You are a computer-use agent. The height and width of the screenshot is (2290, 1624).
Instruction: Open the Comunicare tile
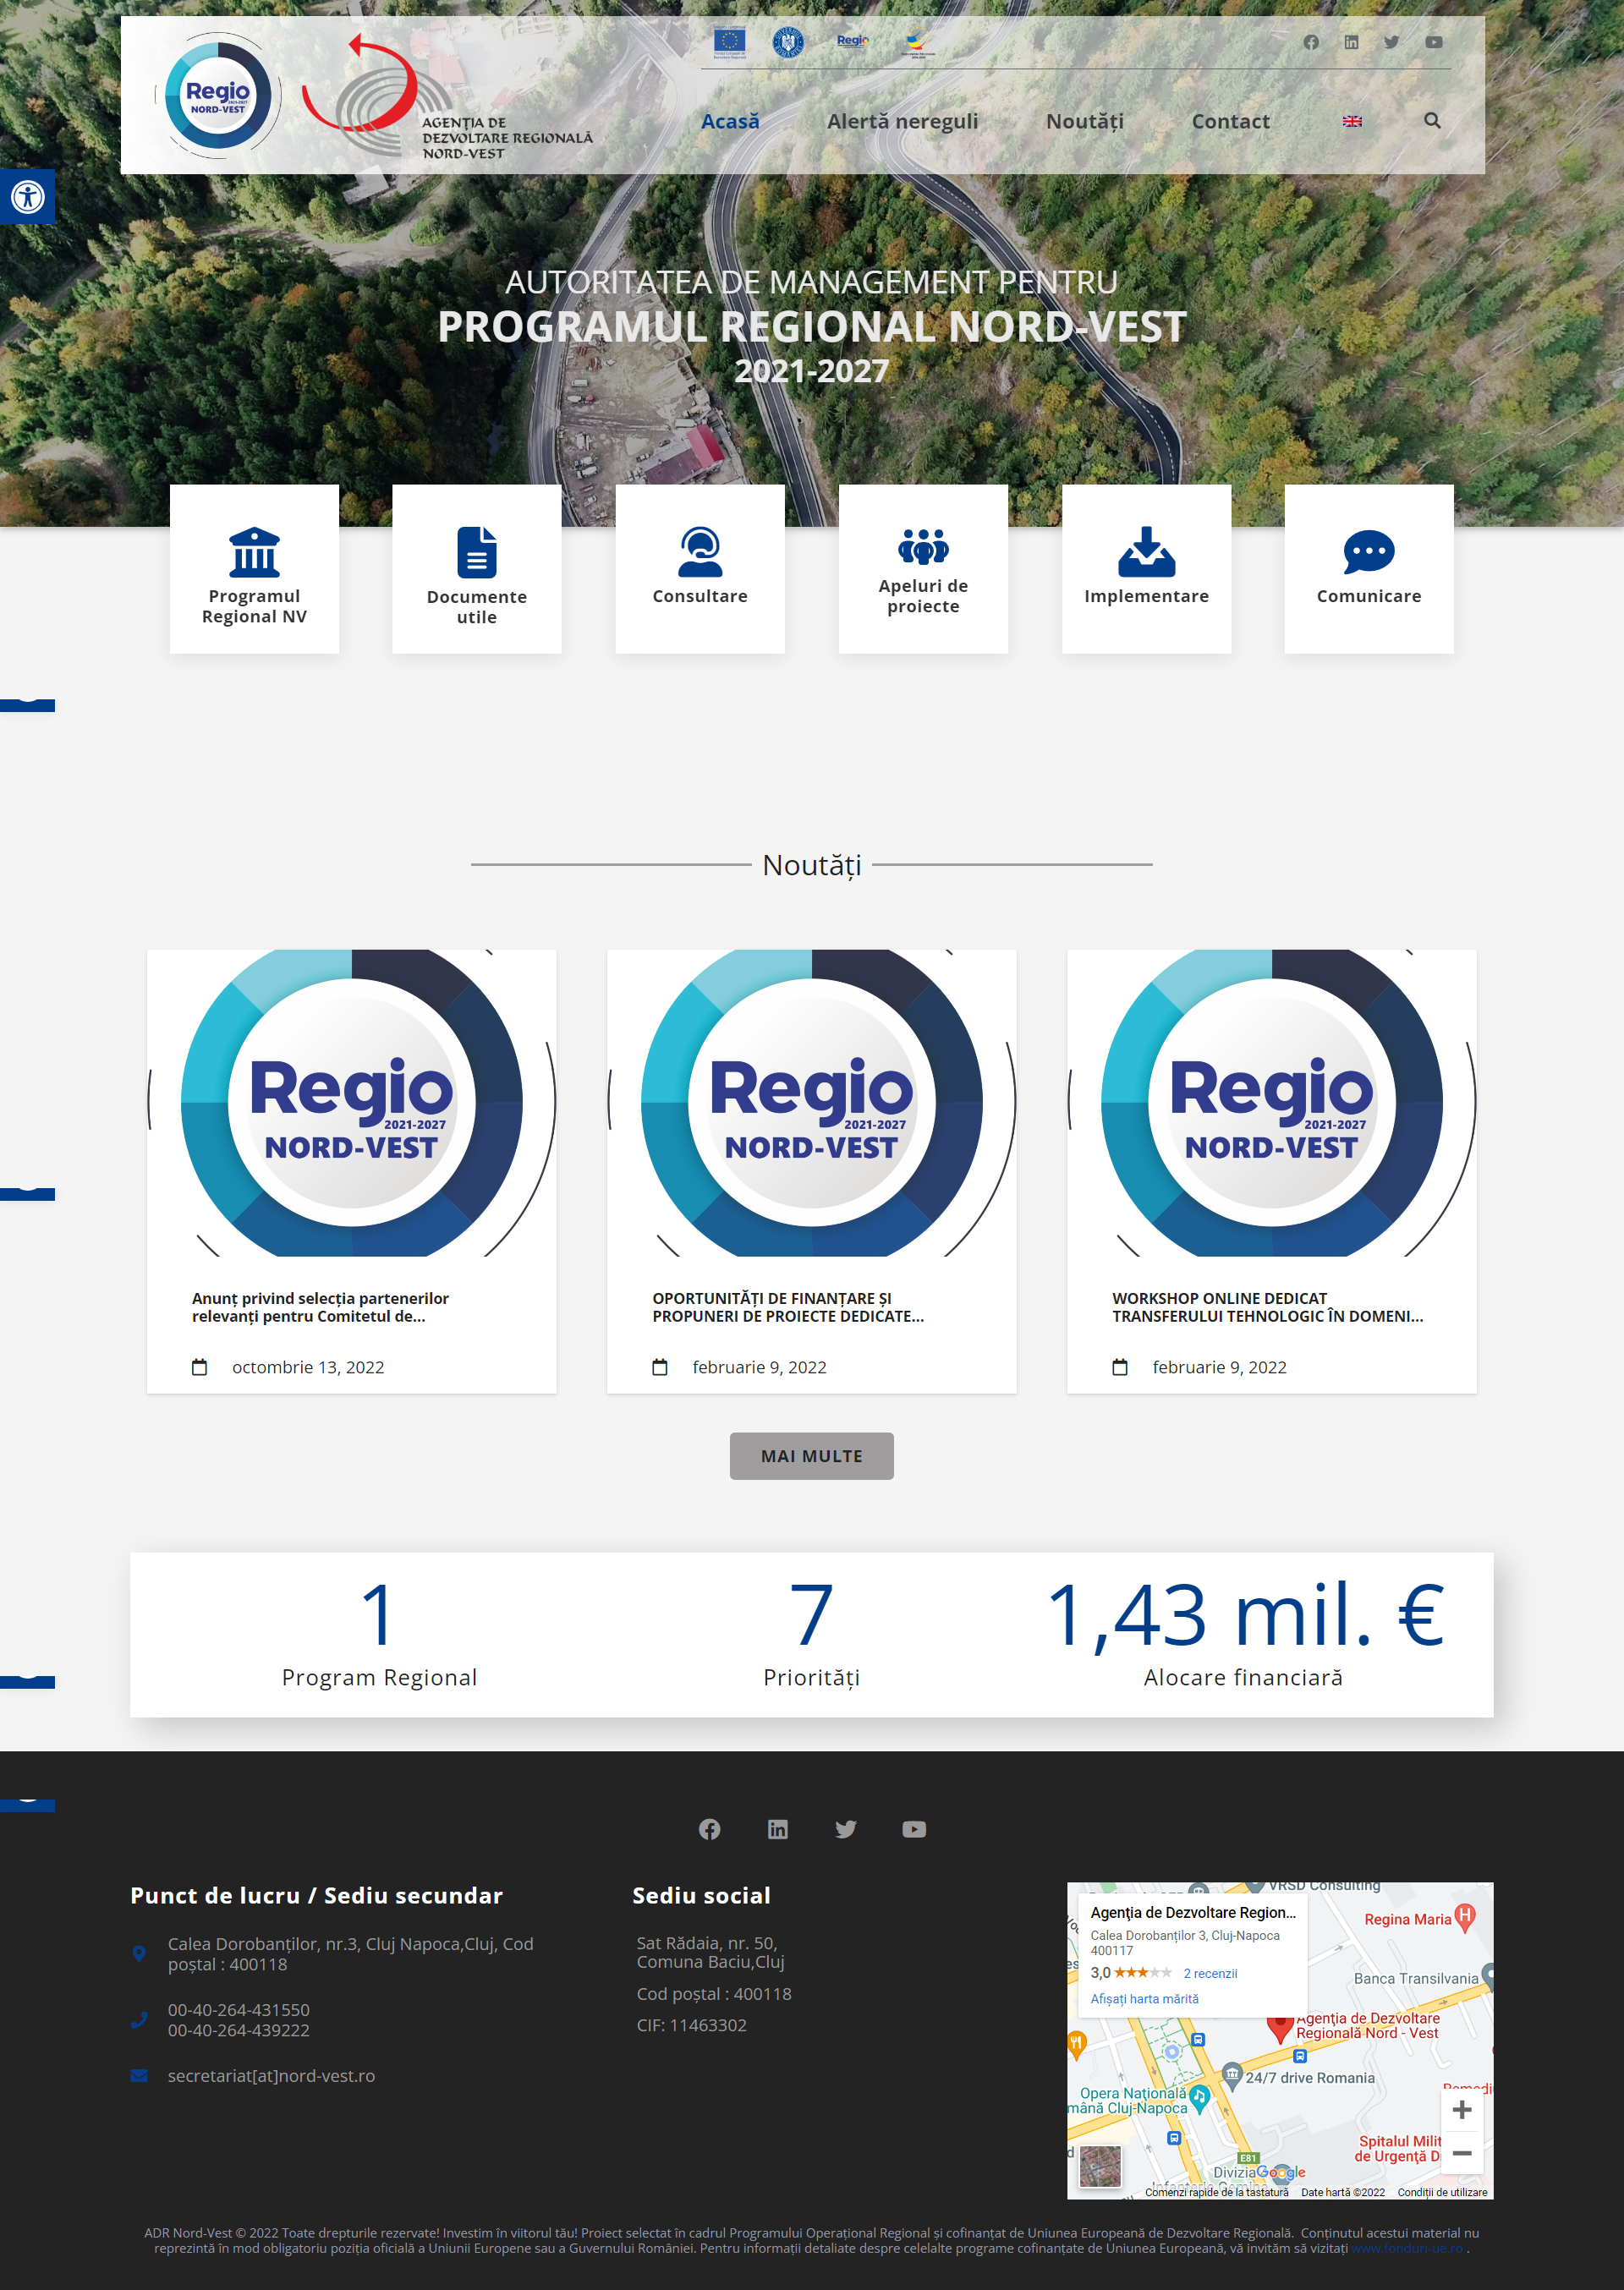(x=1369, y=570)
